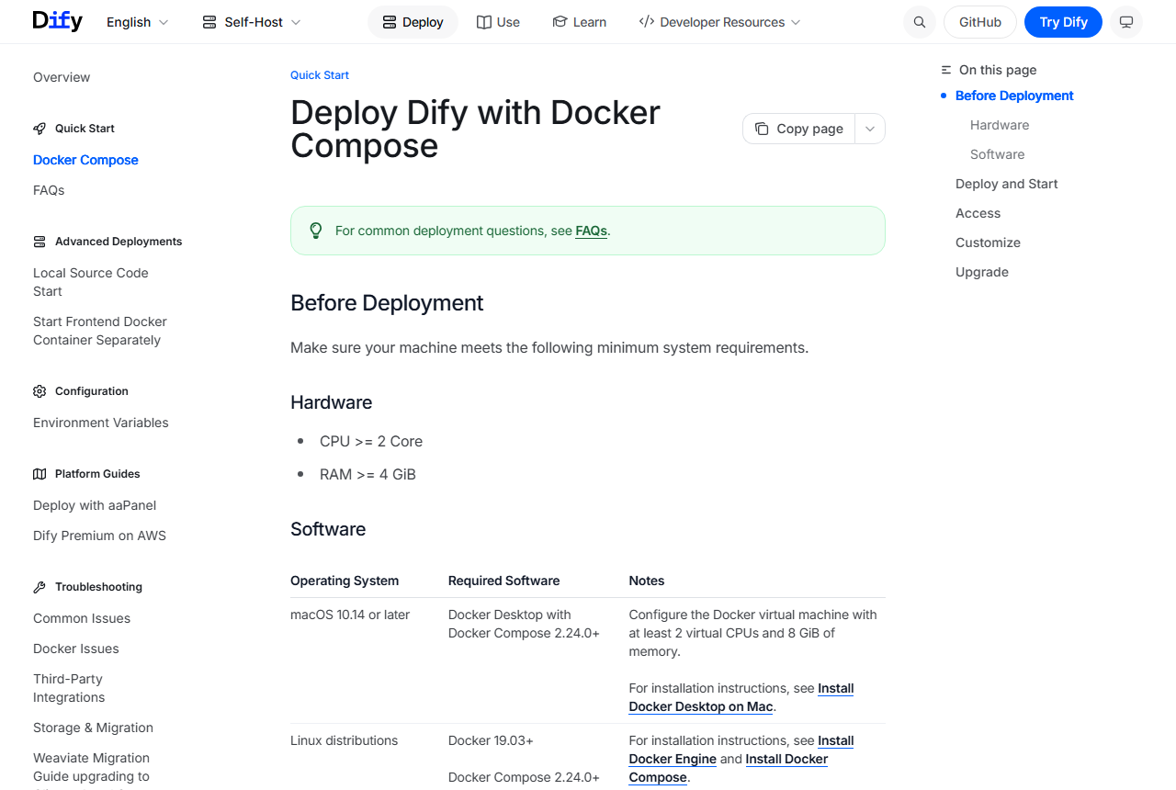
Task: Open Start Frontend Docker Container Separately
Action: 100,331
